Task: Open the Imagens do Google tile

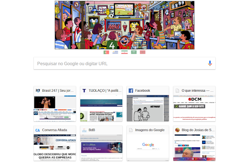Action: coord(148,143)
